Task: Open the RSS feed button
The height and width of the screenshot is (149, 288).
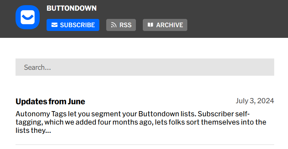Action: (121, 25)
